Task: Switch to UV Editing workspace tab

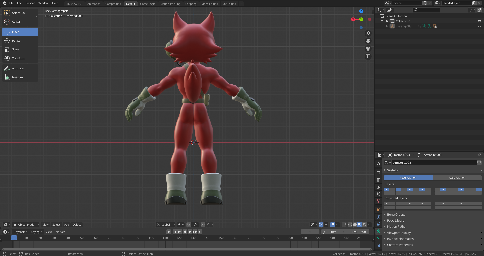Action: [229, 4]
